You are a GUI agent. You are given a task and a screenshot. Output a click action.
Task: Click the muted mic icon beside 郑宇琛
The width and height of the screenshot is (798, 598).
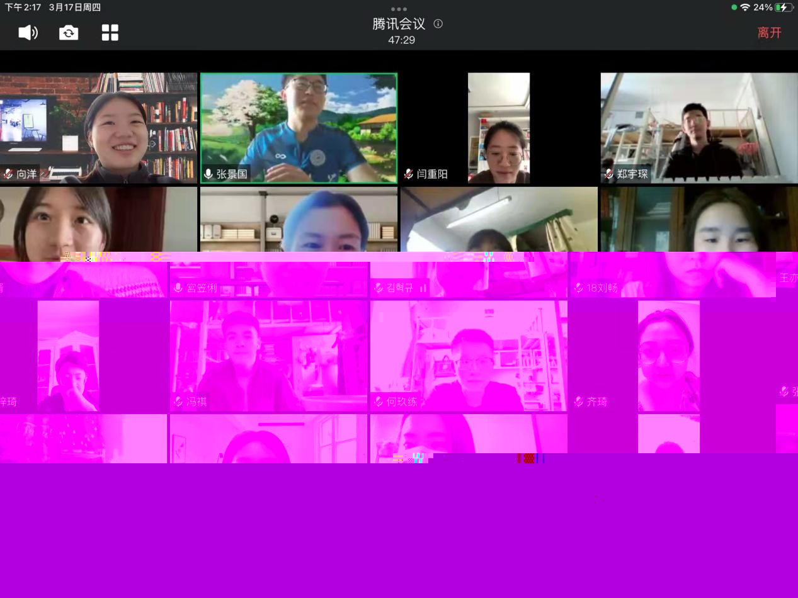coord(609,174)
